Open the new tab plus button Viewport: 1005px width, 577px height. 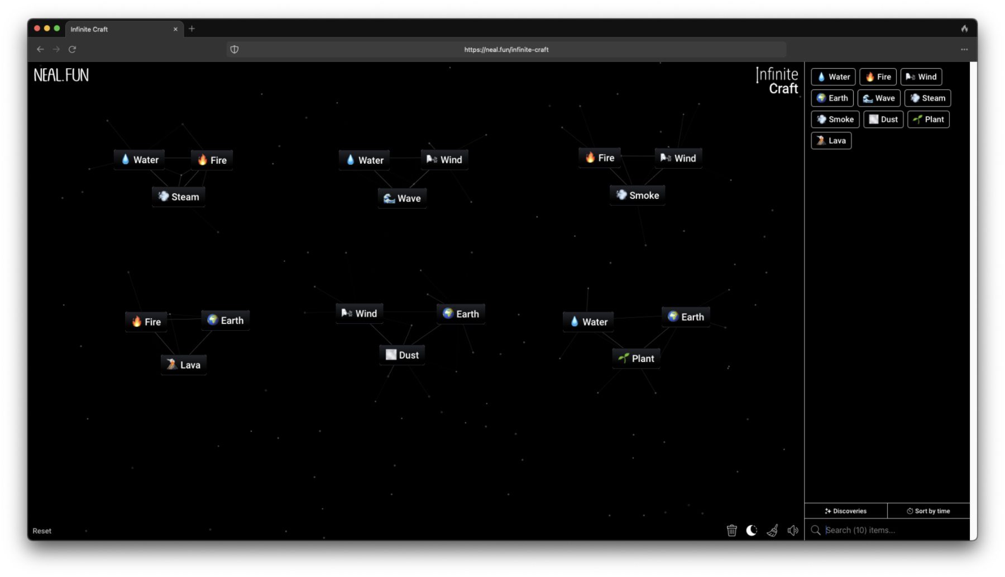192,29
